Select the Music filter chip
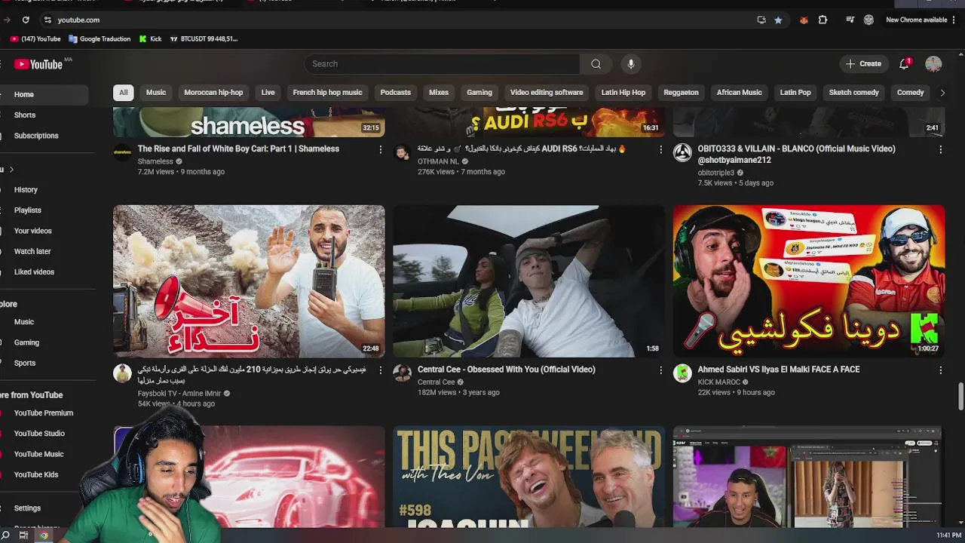This screenshot has width=965, height=543. click(156, 92)
